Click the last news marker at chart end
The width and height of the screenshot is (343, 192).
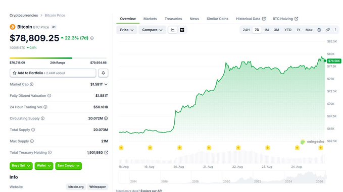(x=321, y=148)
